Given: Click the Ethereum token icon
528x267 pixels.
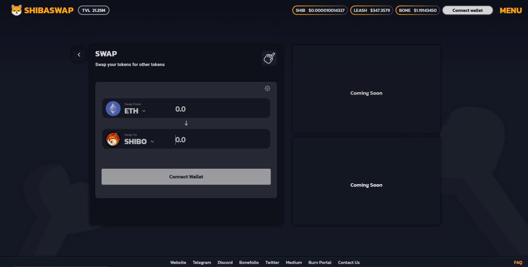Looking at the screenshot, I should pos(113,108).
